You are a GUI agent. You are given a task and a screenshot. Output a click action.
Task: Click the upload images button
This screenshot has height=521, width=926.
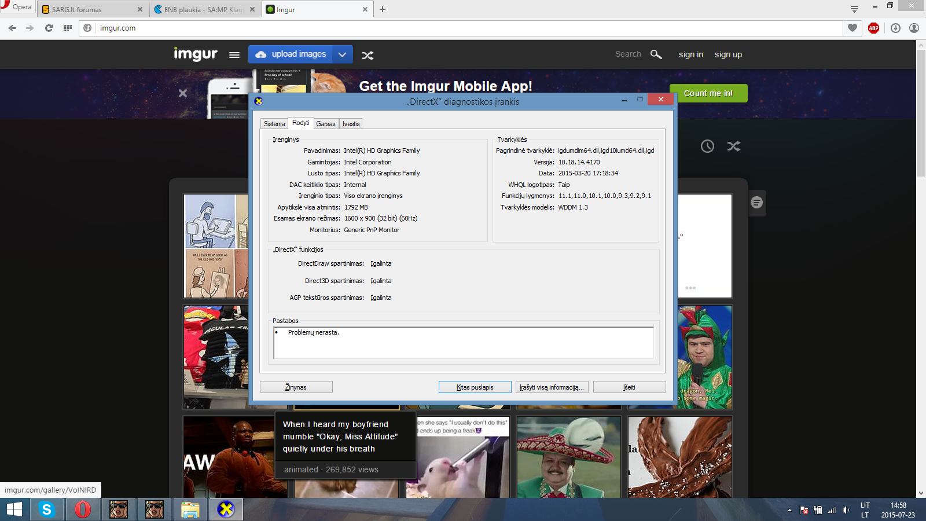(x=291, y=54)
